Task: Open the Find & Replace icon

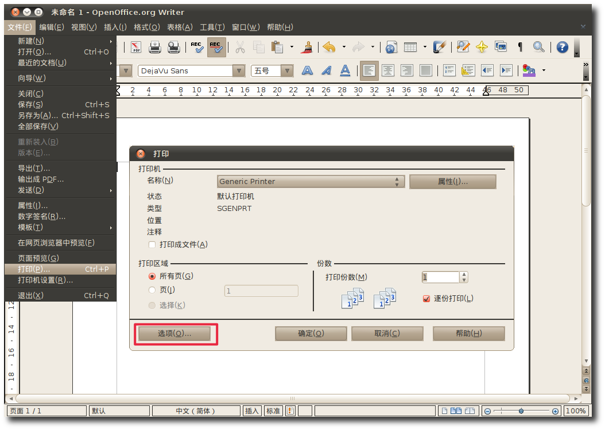Action: tap(463, 48)
